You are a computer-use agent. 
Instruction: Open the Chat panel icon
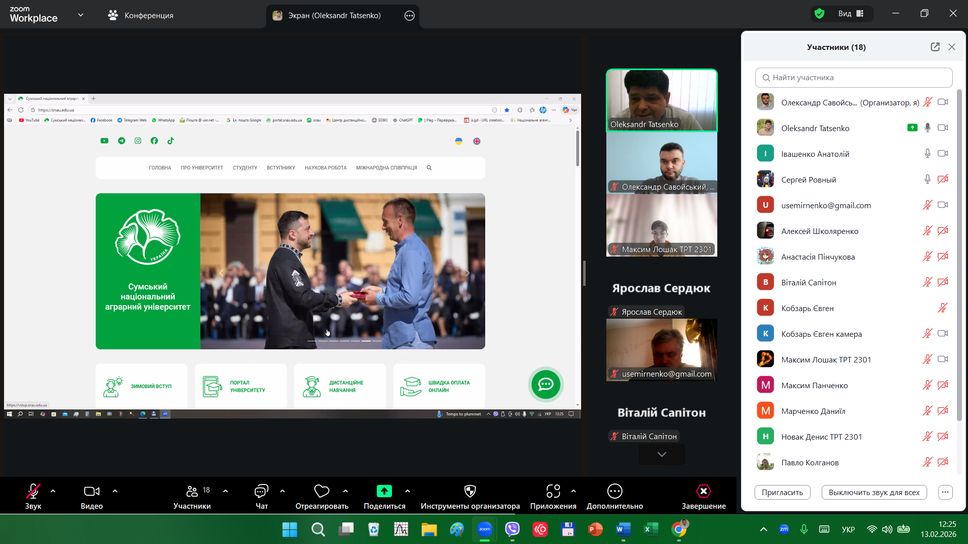261,491
